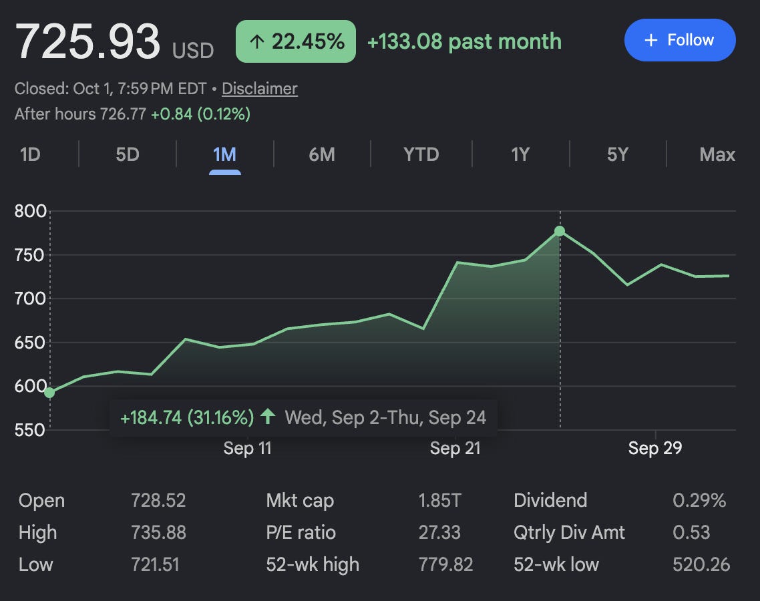The height and width of the screenshot is (601, 760).
Task: Click the Wed, Sep 2-Thu, Sep 24 date range
Action: coord(385,417)
